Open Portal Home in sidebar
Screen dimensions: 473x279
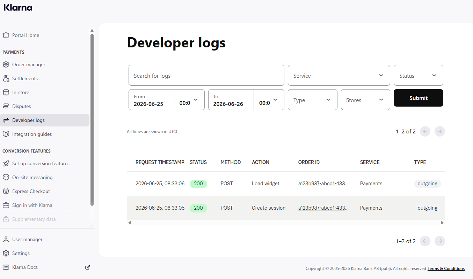coord(45,35)
